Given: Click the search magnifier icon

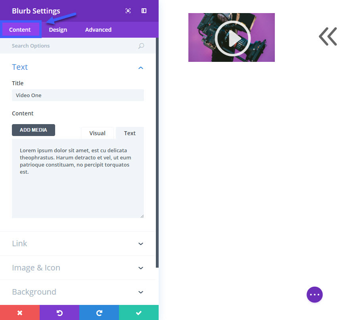Looking at the screenshot, I should click(141, 46).
